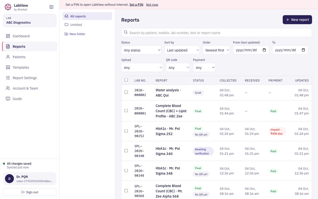Click the Patients person icon
318x199 pixels.
tap(8, 57)
